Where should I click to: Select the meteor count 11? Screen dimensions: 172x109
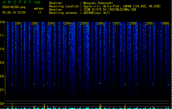click(x=40, y=13)
